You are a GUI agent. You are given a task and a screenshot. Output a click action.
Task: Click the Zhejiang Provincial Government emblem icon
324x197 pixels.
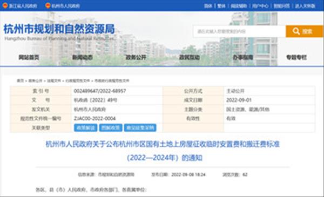(x=5, y=5)
